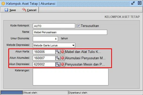Click the Penyusutan Mesin dan P... text

coord(85,65)
